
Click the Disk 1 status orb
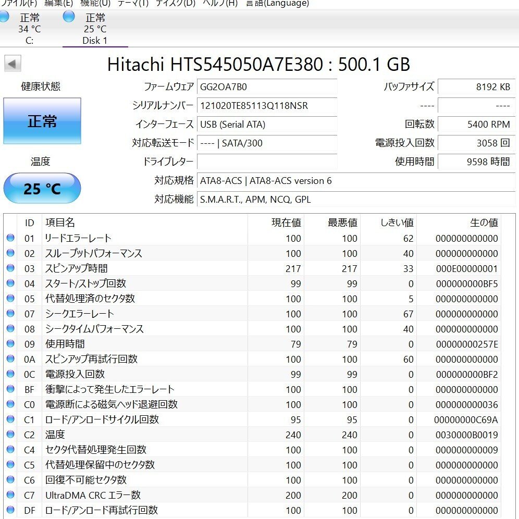click(69, 16)
